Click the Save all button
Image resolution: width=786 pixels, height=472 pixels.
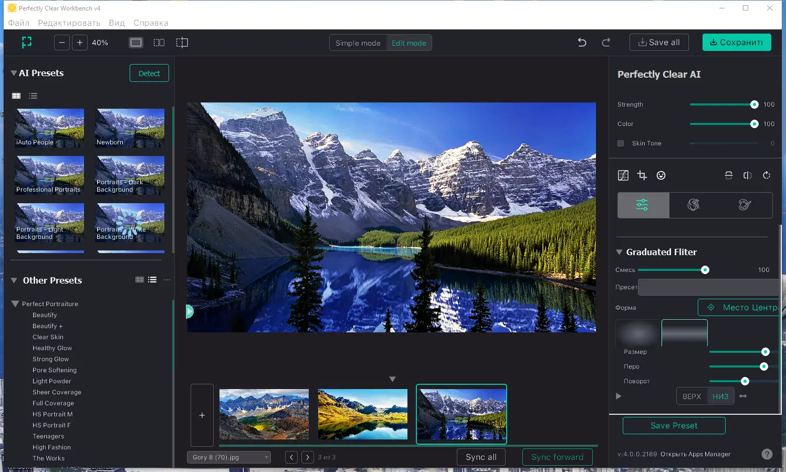[659, 43]
